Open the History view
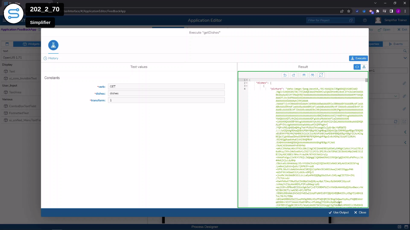The height and width of the screenshot is (230, 410). [51, 58]
